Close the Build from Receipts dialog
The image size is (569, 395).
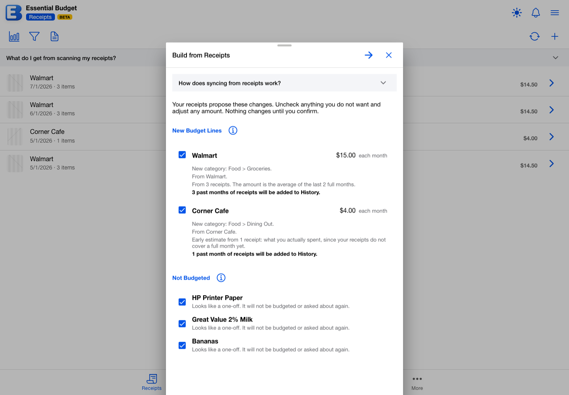(x=389, y=55)
